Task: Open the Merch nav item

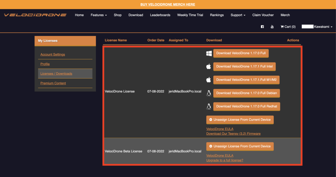Action: [285, 15]
